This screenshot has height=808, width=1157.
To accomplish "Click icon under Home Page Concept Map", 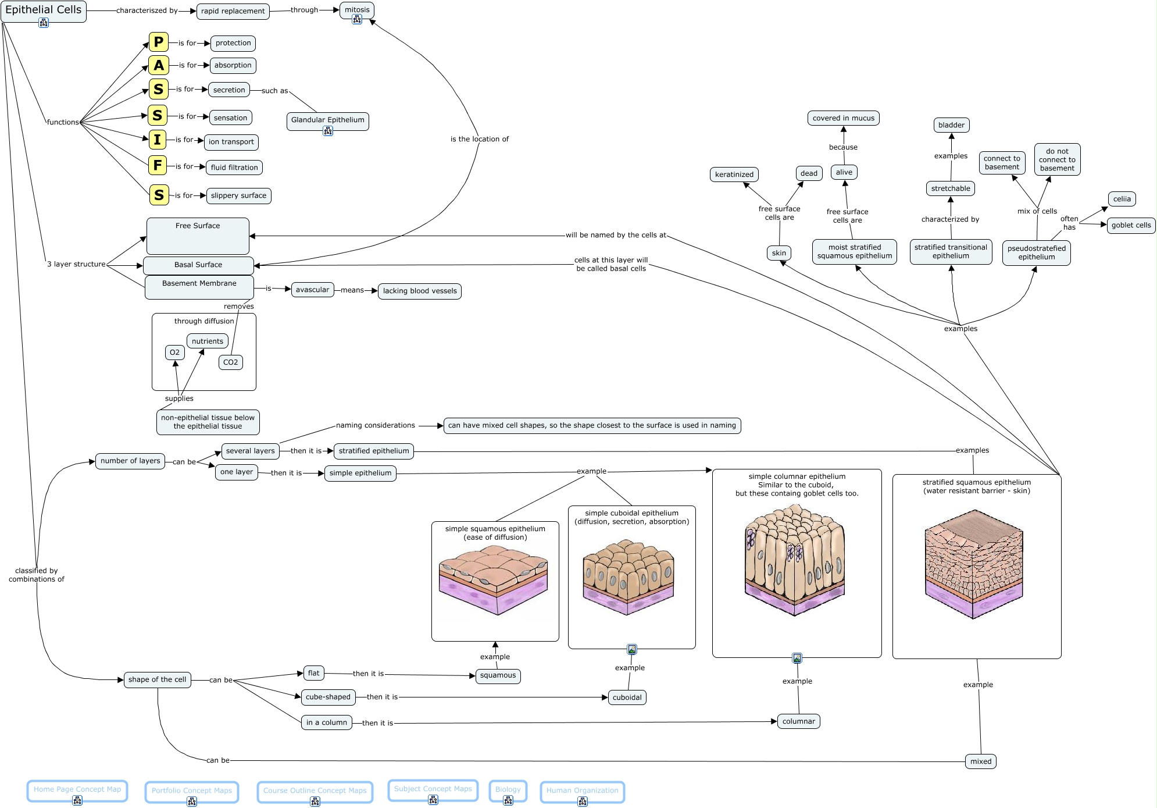I will pos(77,800).
